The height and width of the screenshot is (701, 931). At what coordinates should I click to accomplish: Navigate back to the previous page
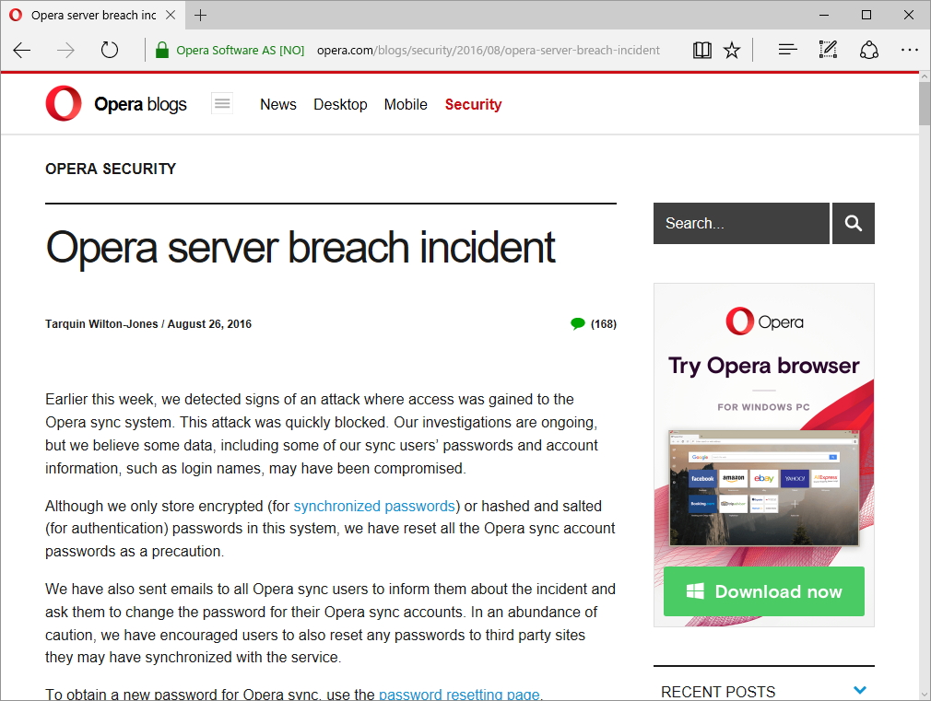21,50
